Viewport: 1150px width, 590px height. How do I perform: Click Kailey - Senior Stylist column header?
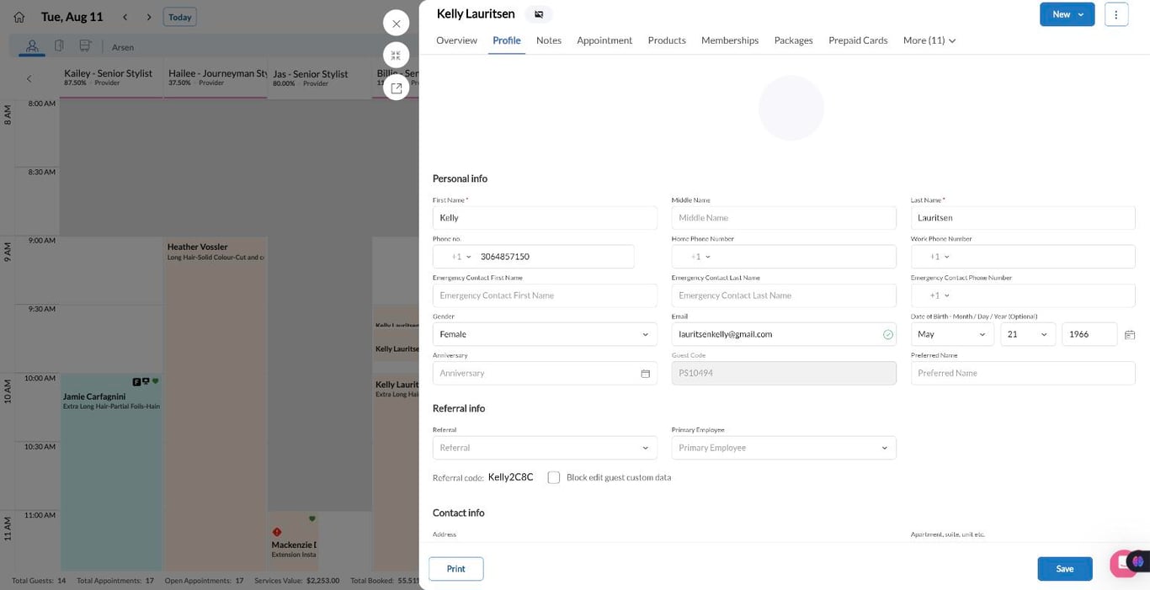point(111,77)
